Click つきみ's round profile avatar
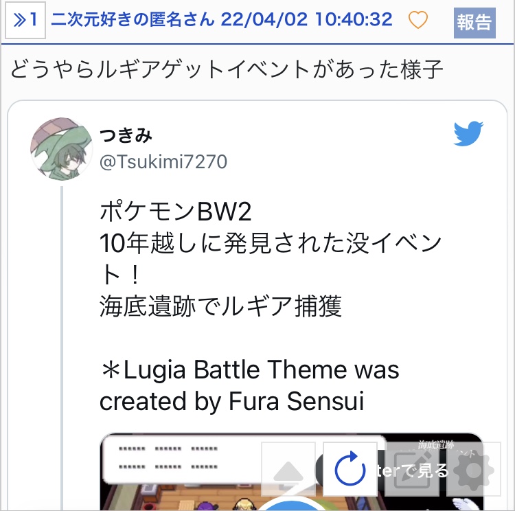The image size is (515, 511). (x=61, y=149)
